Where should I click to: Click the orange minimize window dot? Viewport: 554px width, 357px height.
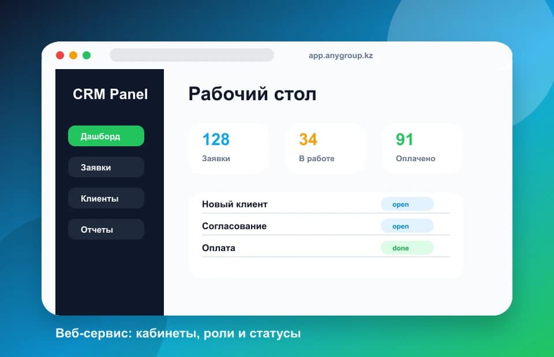click(73, 55)
